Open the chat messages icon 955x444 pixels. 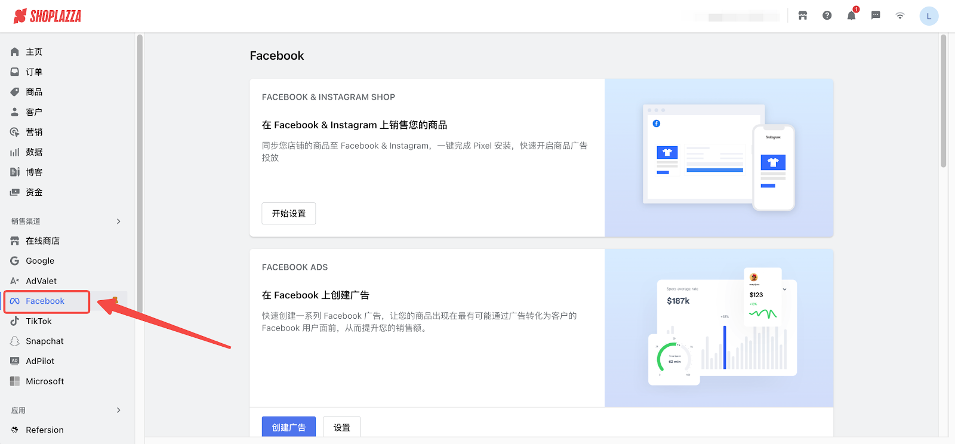point(876,16)
